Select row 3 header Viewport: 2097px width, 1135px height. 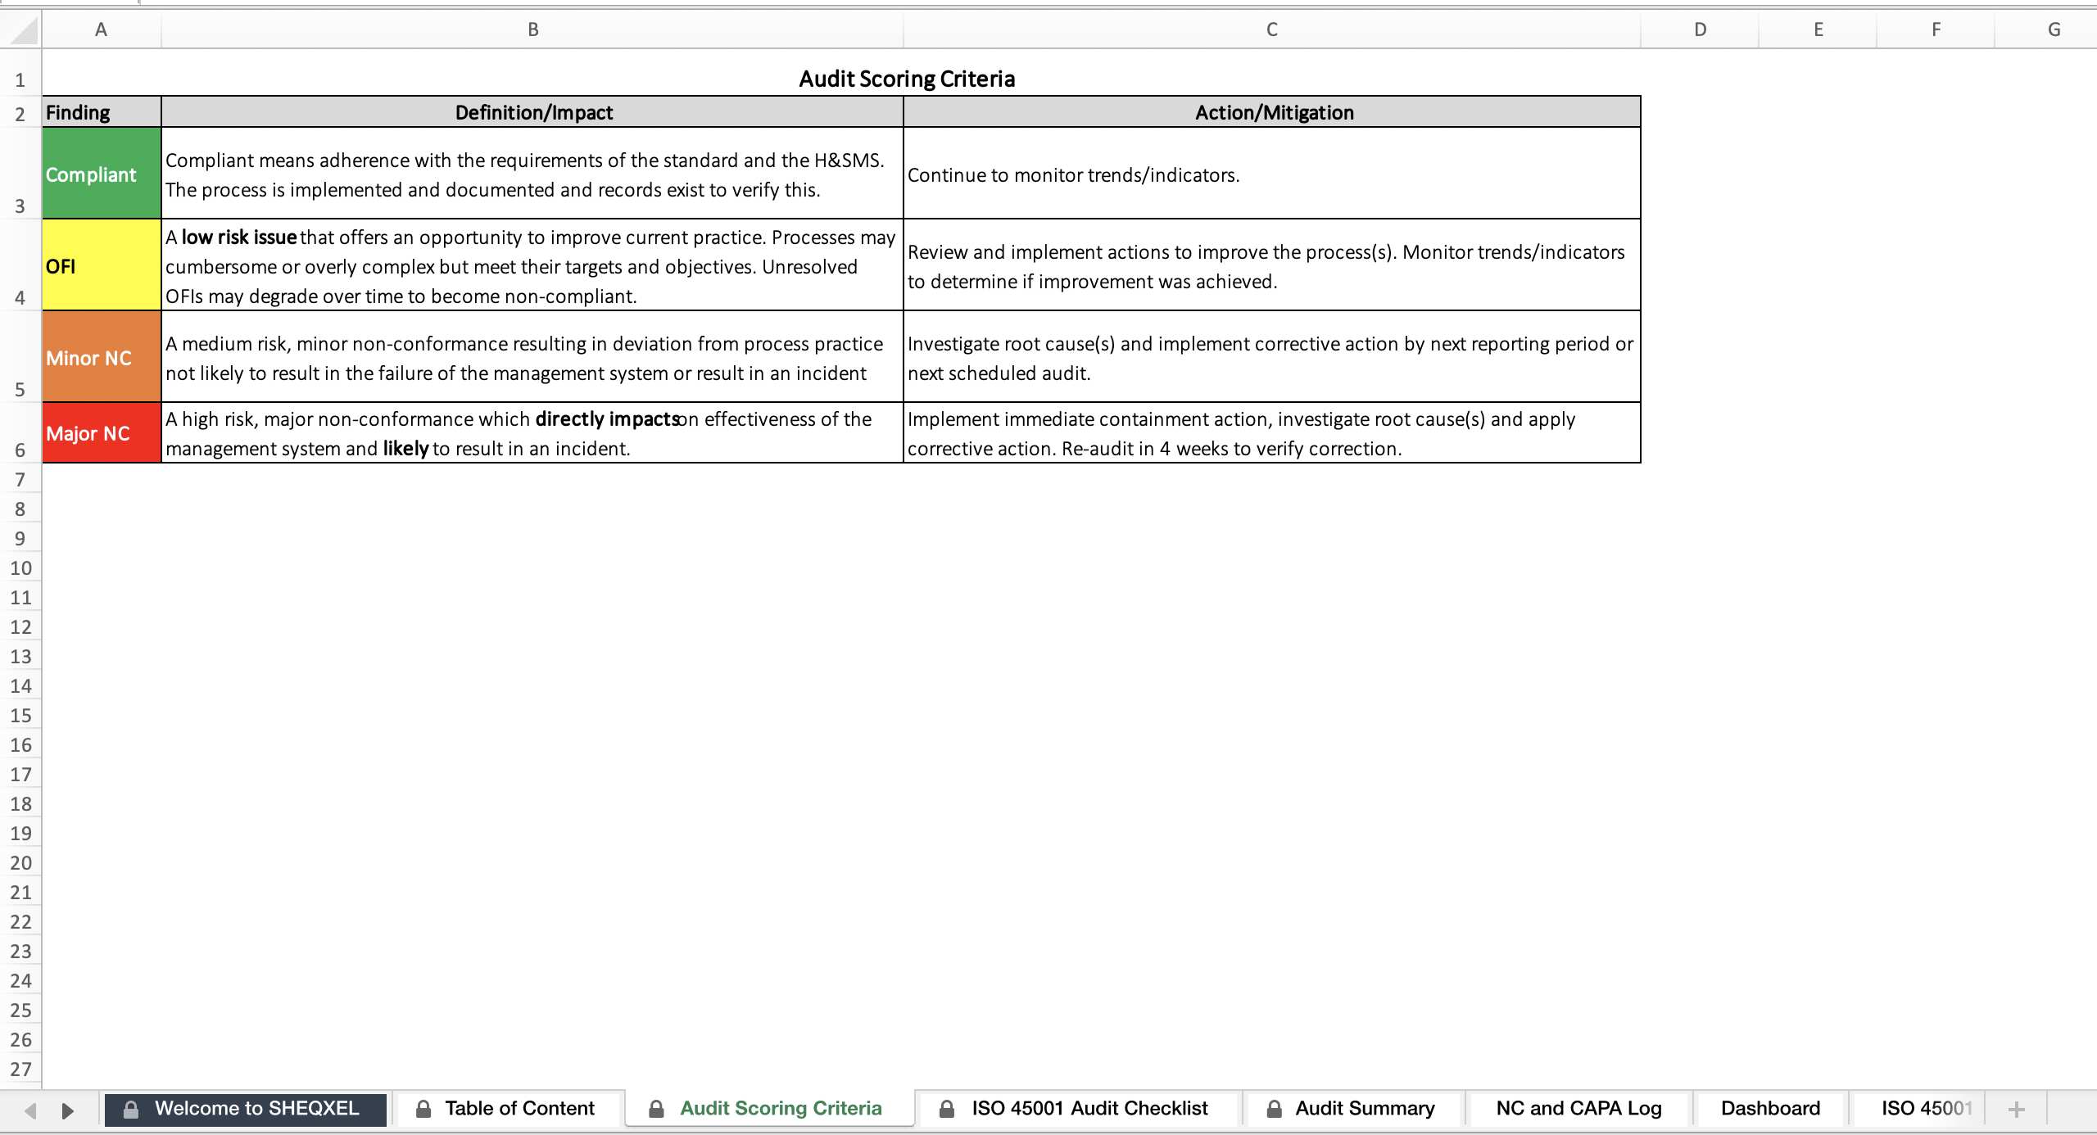click(x=20, y=173)
